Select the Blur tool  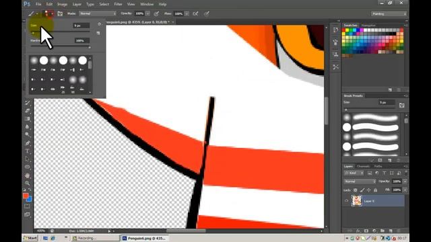tap(27, 126)
